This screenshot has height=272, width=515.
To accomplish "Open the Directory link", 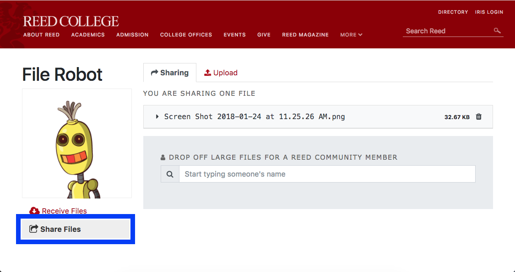I will tap(453, 12).
